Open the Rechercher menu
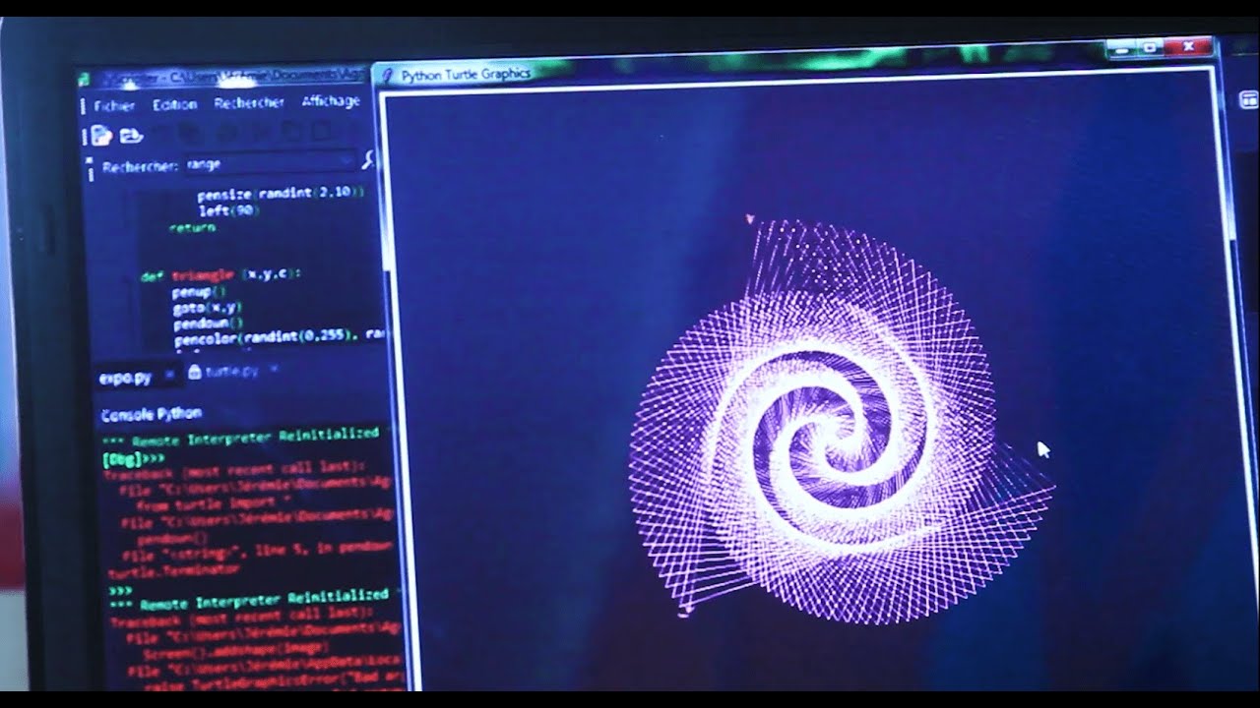The height and width of the screenshot is (708, 1260). [249, 102]
